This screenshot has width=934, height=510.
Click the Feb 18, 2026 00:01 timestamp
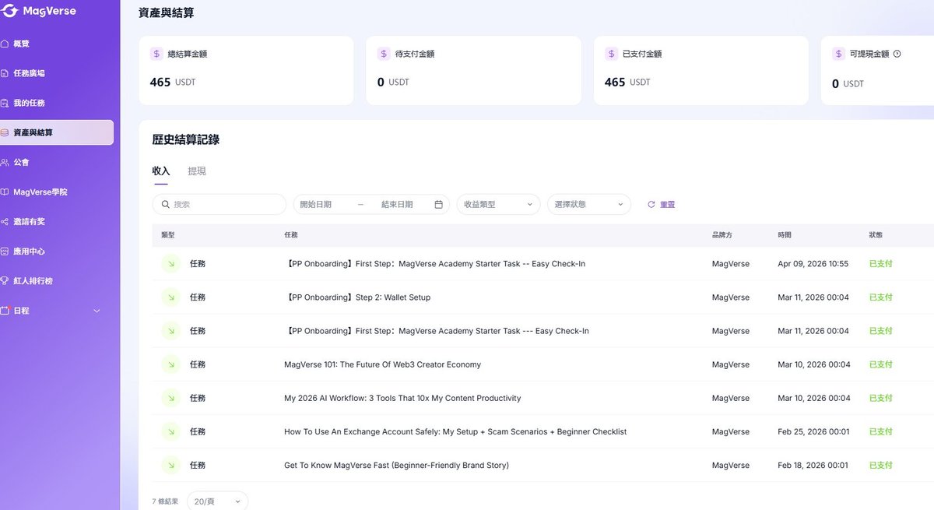click(x=813, y=465)
